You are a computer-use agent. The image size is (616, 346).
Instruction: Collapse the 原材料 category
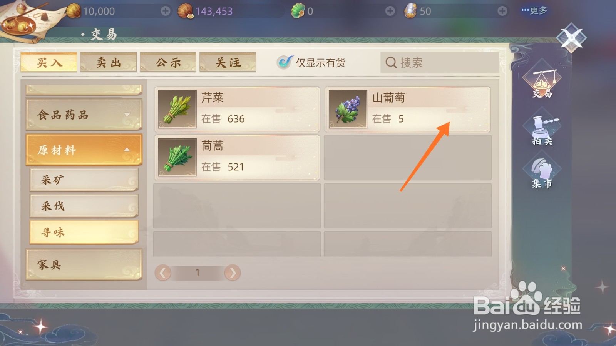point(84,150)
